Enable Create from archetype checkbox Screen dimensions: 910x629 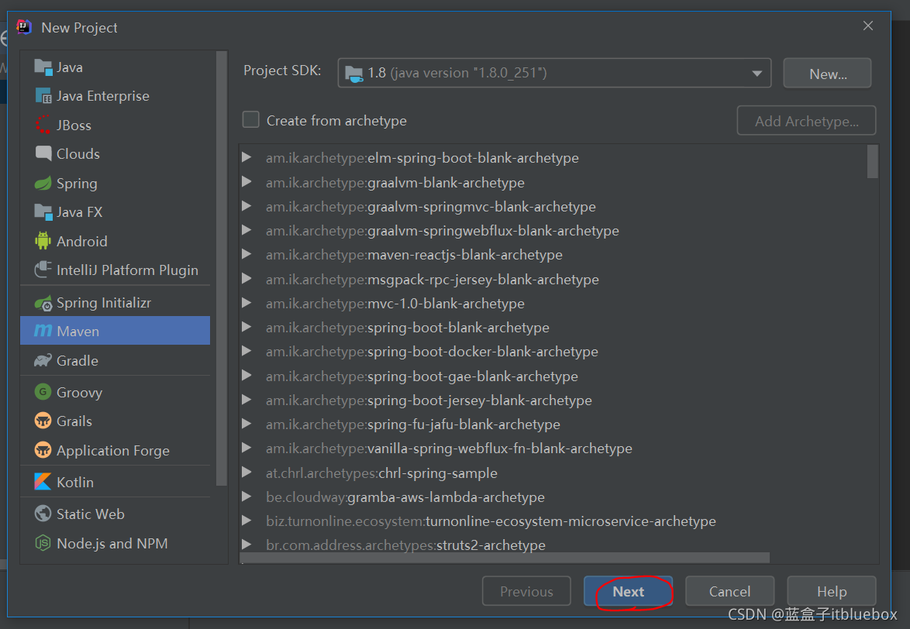[x=250, y=120]
